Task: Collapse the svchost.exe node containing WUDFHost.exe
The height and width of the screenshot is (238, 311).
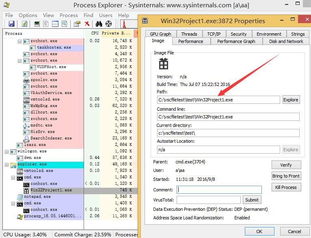Action: coord(19,61)
